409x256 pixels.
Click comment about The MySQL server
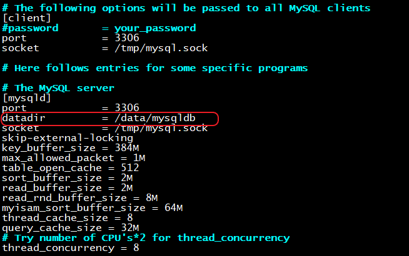pyautogui.click(x=58, y=88)
